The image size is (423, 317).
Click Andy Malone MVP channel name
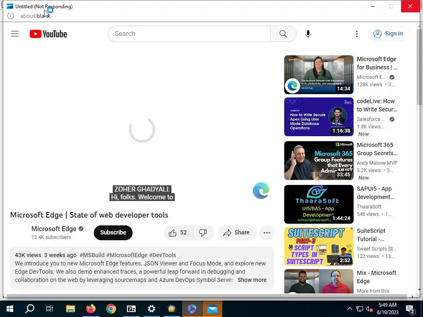[377, 163]
